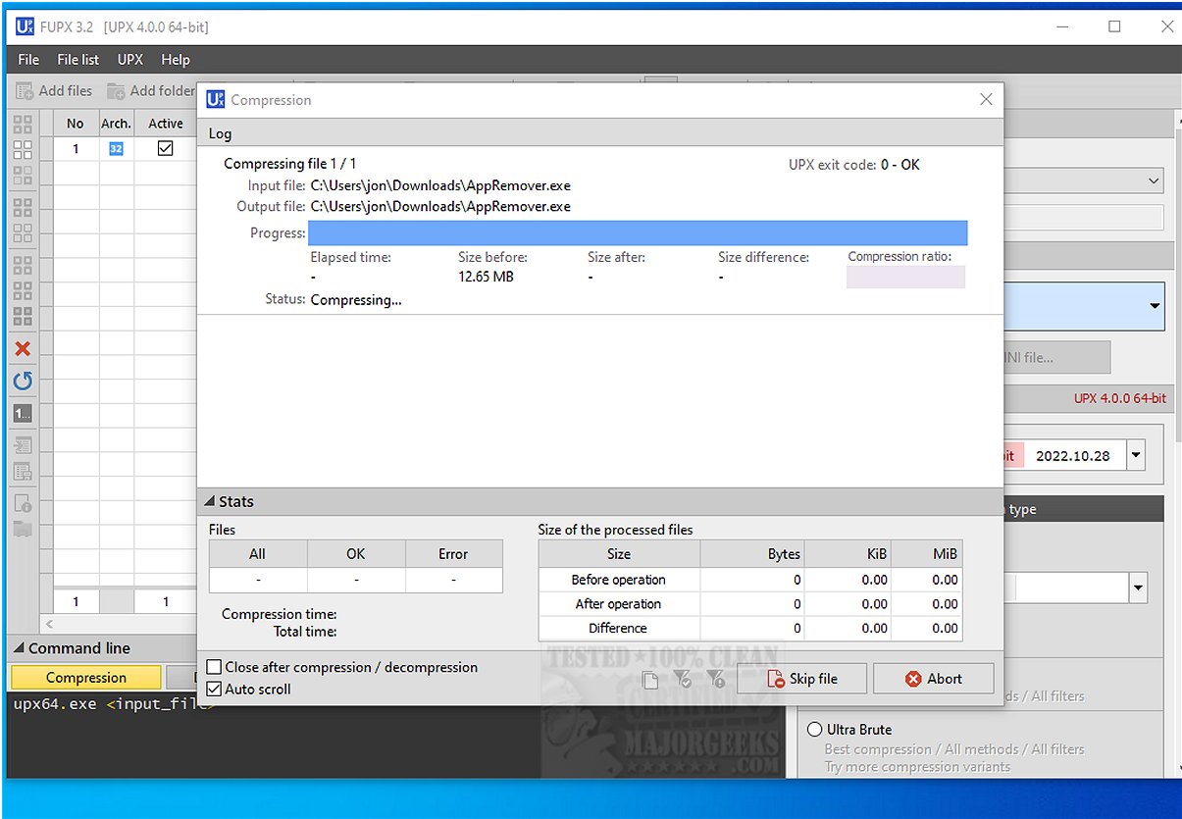Click the filter icon with check mark
Viewport: 1182px width, 819px height.
(684, 679)
